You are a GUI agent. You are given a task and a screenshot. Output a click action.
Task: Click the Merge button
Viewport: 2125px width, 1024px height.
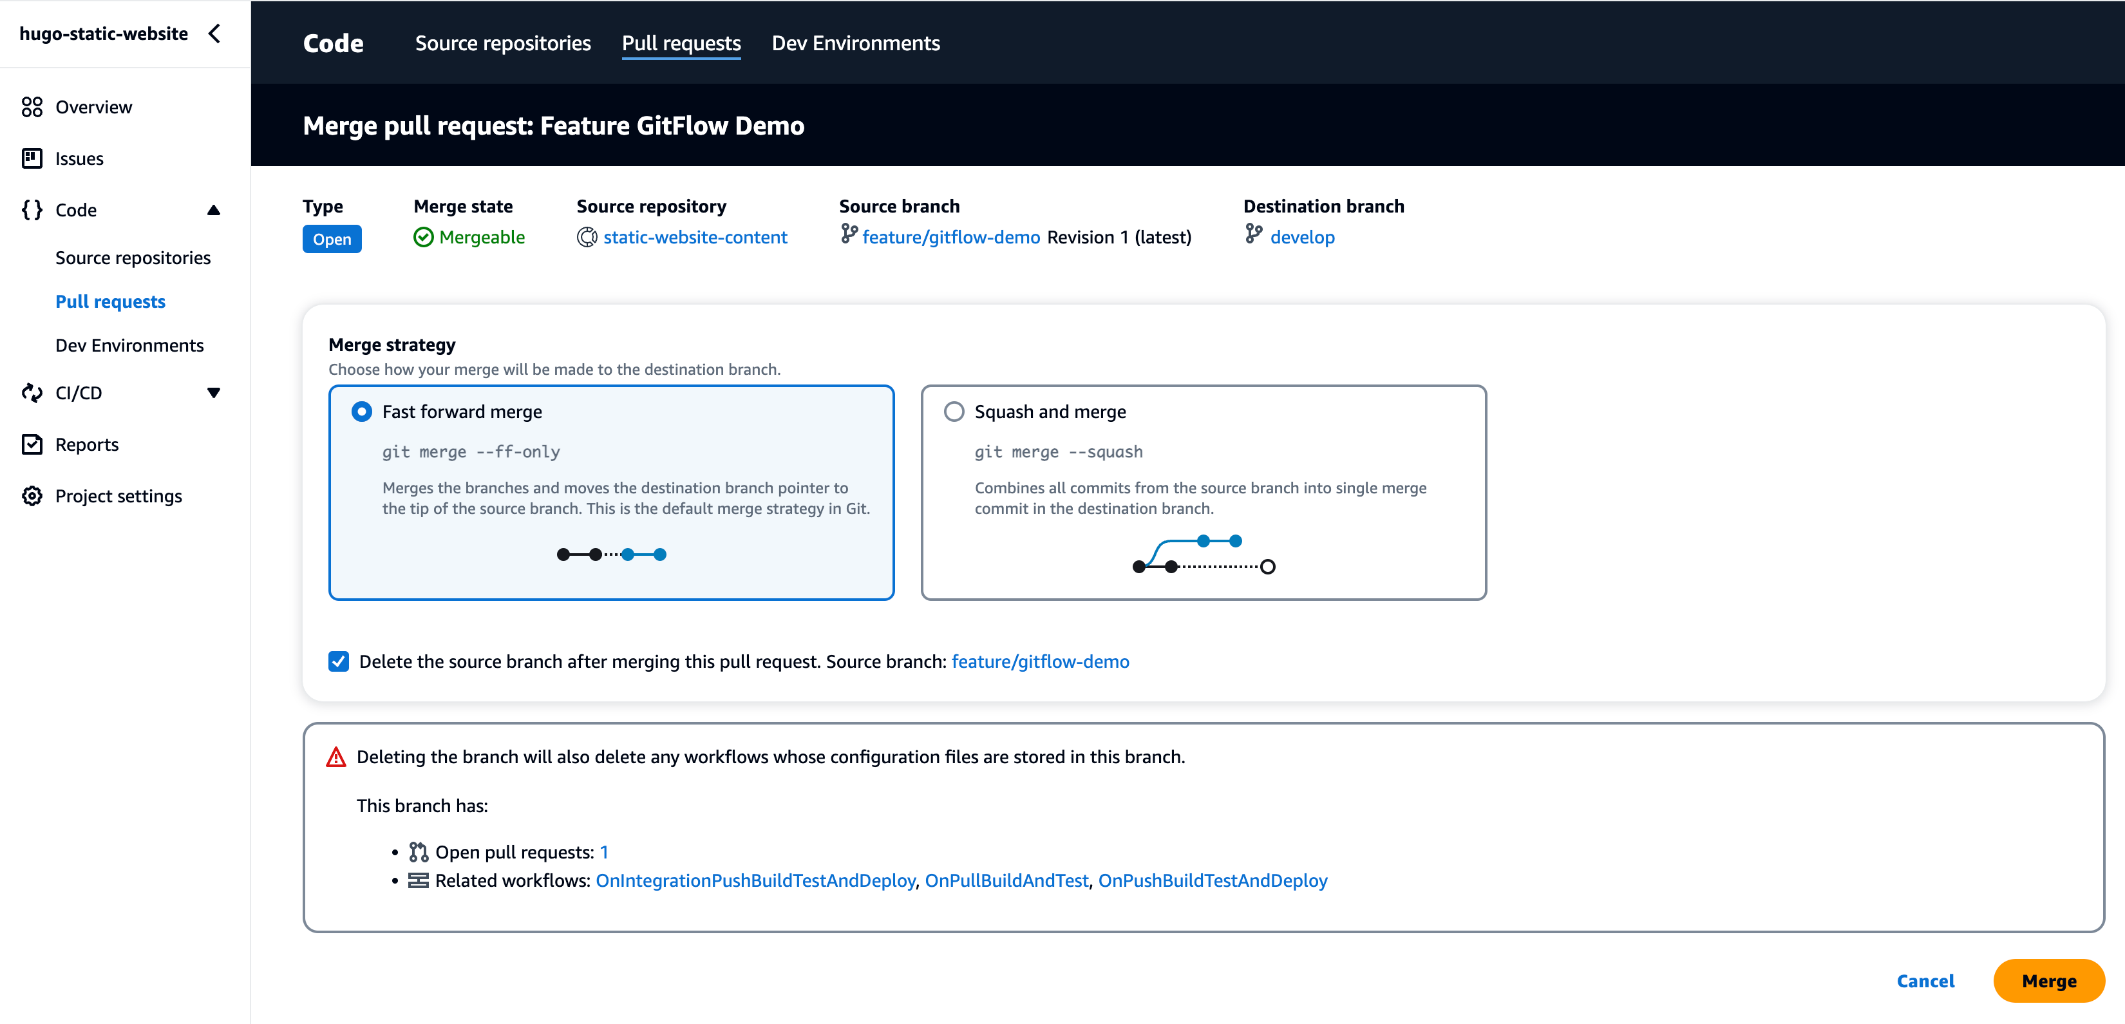(x=2048, y=981)
